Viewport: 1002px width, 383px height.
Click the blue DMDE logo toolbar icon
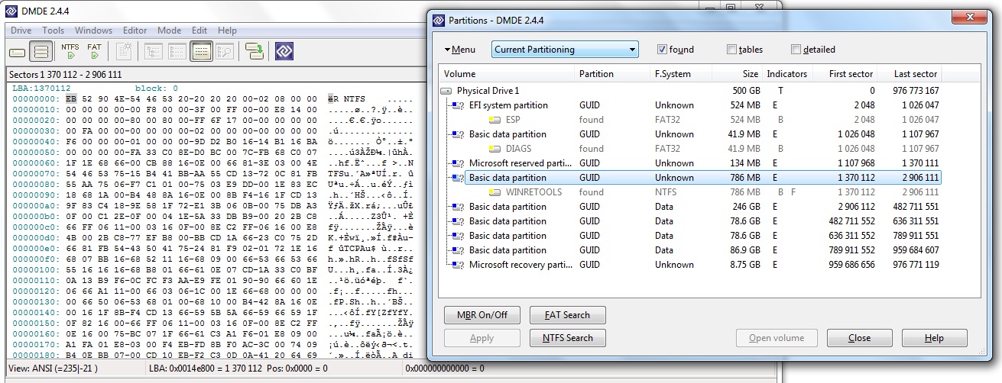(x=285, y=51)
